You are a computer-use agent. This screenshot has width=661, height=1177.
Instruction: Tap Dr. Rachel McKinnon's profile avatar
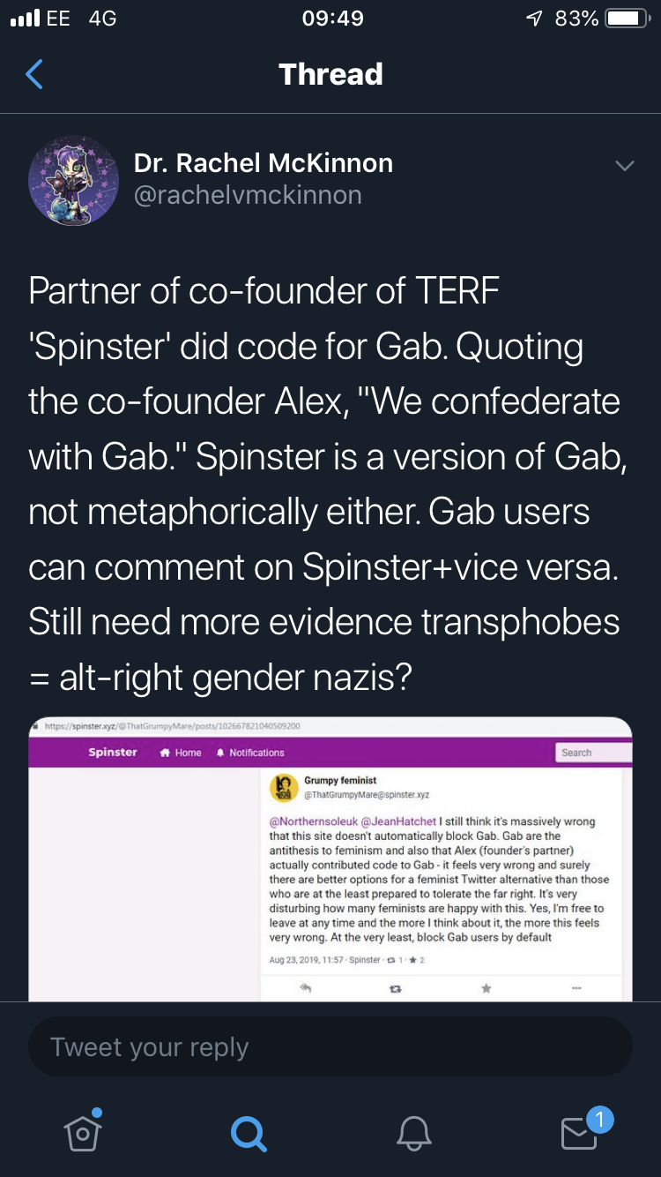pyautogui.click(x=74, y=180)
